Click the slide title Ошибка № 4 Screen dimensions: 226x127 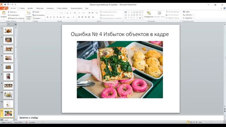(x=120, y=34)
